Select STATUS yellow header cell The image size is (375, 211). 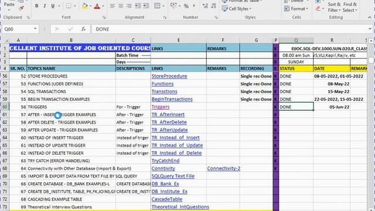click(296, 69)
